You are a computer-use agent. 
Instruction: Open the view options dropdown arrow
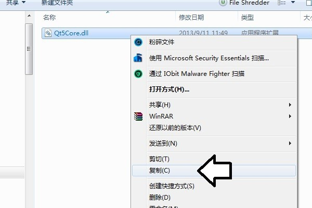coord(293,3)
